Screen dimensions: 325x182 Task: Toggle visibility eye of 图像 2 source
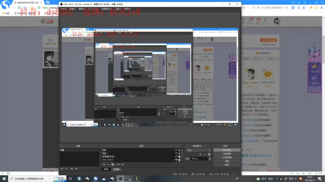click(x=176, y=153)
